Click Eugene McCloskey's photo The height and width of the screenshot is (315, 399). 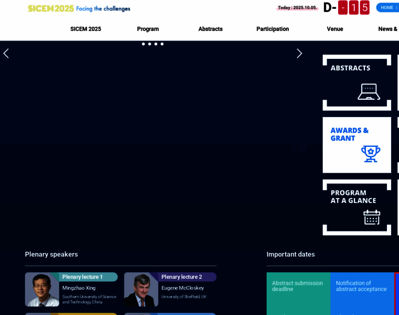tap(141, 290)
